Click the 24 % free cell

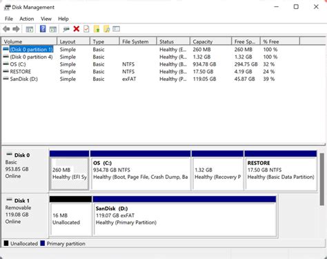[x=269, y=71]
